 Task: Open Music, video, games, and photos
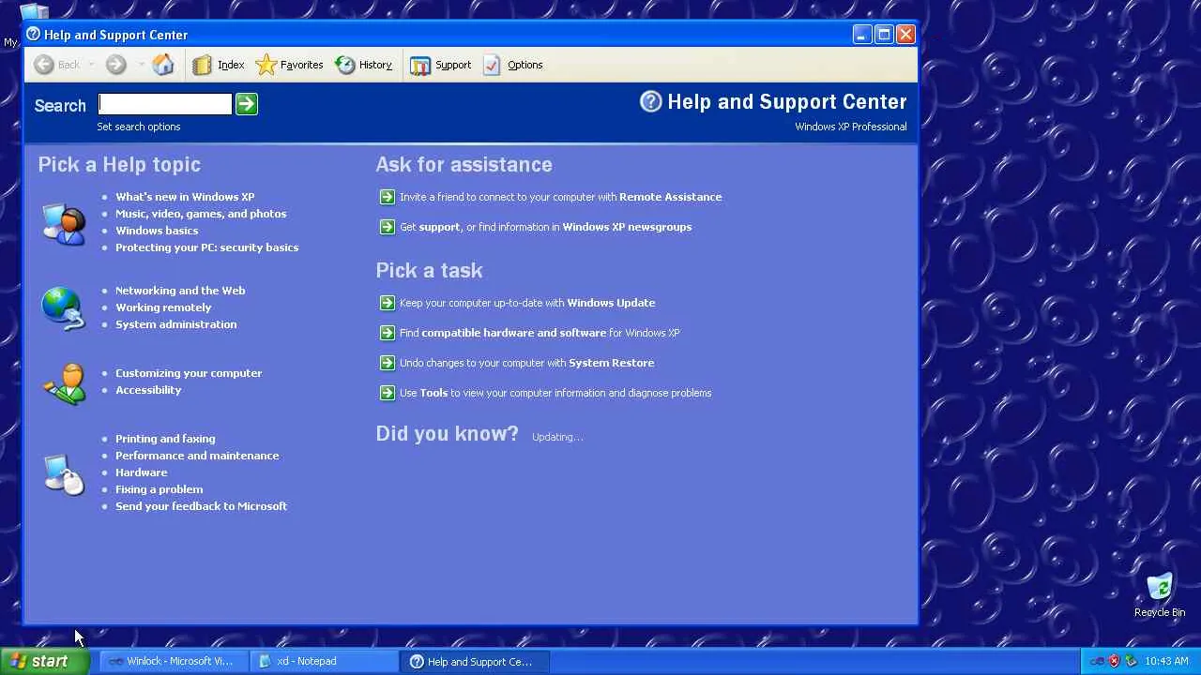pos(201,214)
